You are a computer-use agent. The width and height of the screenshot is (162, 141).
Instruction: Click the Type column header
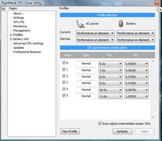pyautogui.click(x=86, y=55)
